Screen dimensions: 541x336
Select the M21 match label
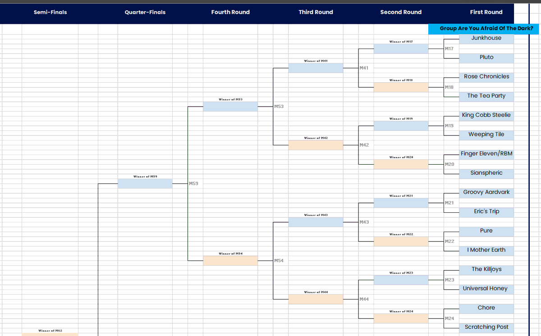449,203
